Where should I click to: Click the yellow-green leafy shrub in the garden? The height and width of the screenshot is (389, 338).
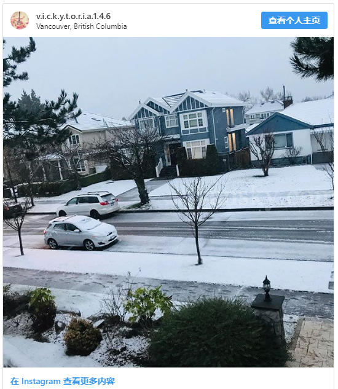click(x=148, y=303)
